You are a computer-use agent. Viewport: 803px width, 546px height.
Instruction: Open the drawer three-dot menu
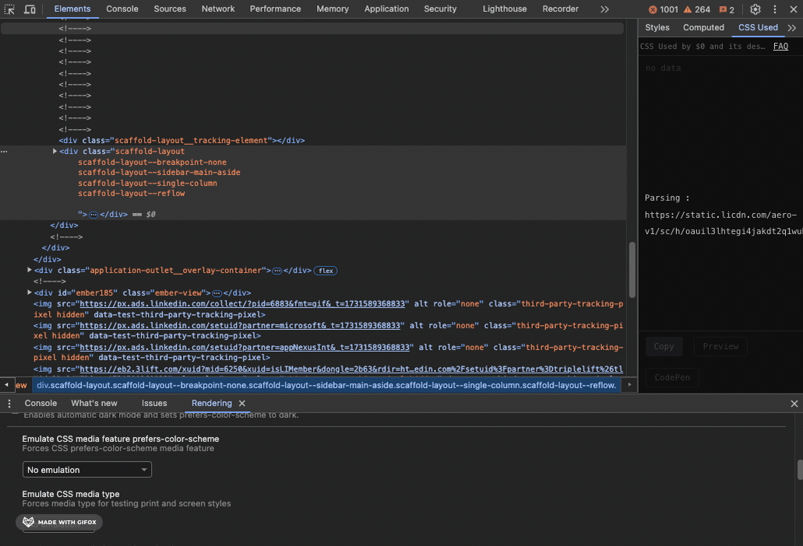click(9, 404)
